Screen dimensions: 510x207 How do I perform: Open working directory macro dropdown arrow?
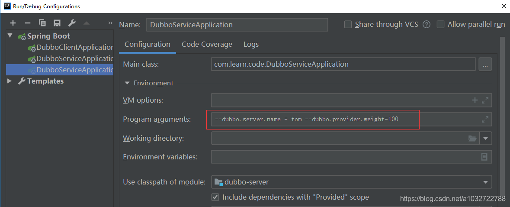tap(486, 138)
